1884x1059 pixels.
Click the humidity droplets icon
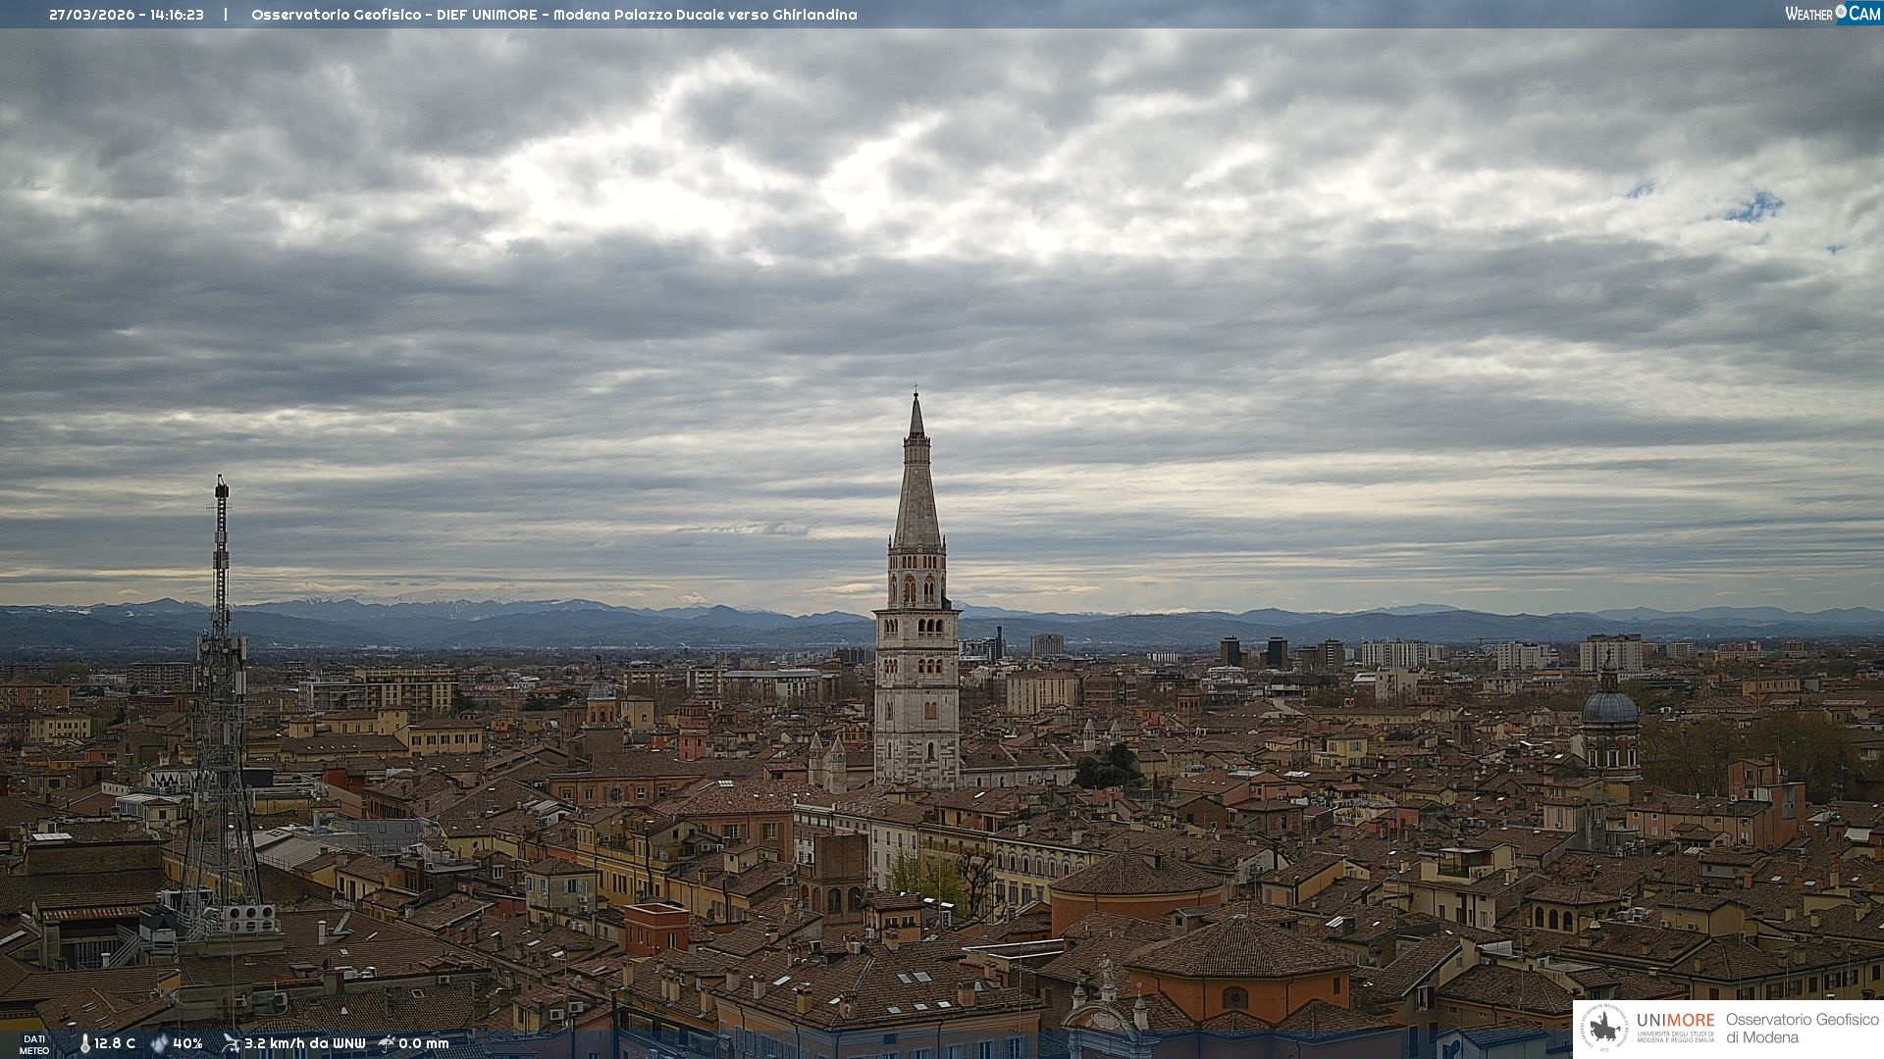pyautogui.click(x=159, y=1043)
